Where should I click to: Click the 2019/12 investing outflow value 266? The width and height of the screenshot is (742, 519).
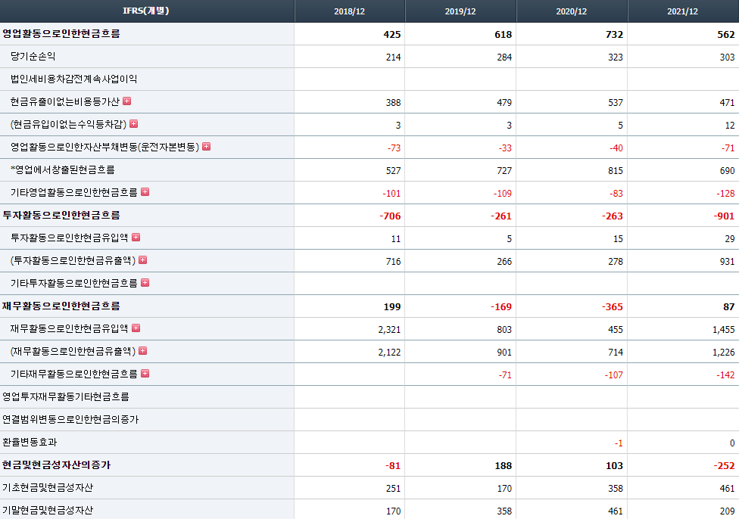[x=504, y=261]
